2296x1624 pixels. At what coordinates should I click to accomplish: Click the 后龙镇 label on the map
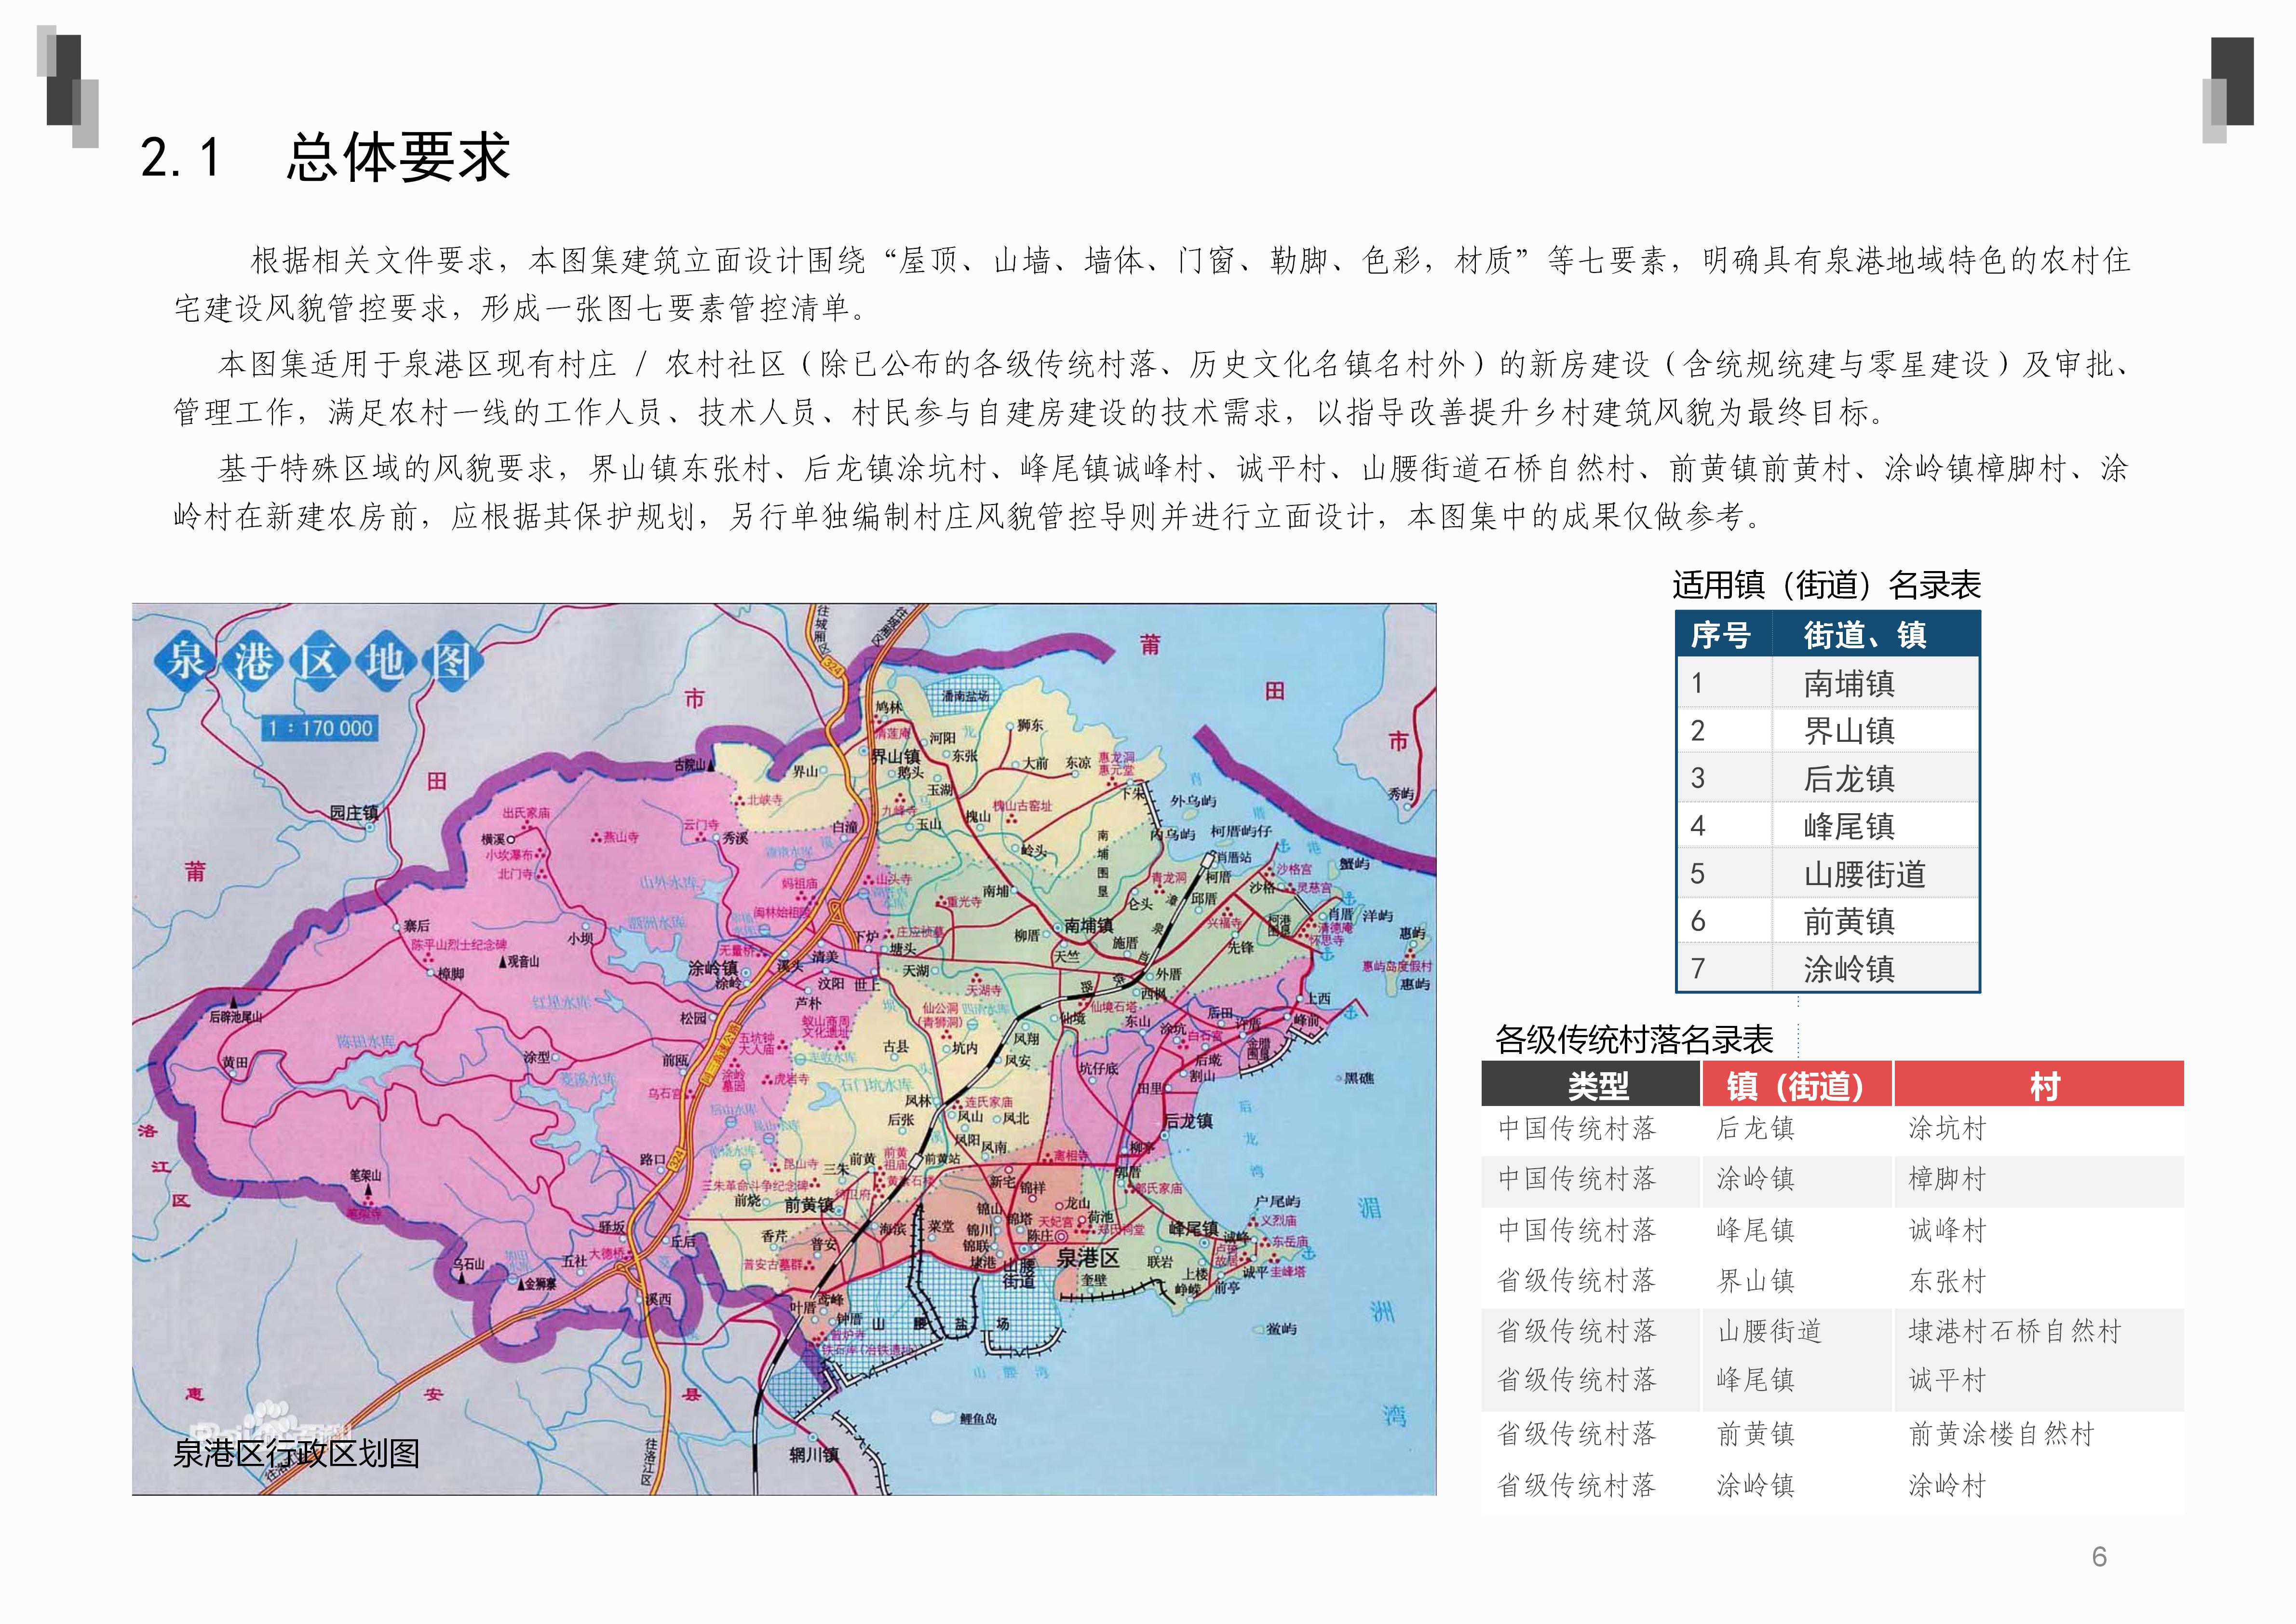[1188, 1120]
